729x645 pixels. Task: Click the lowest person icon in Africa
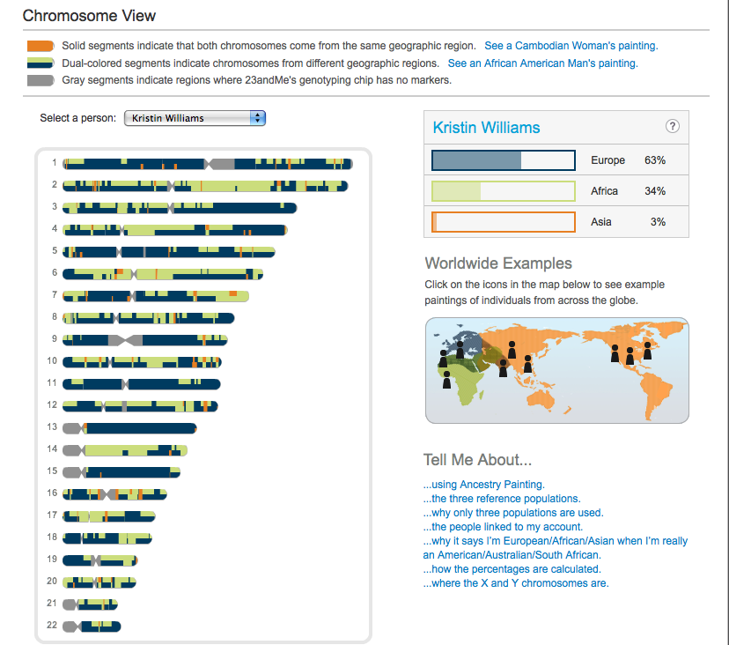pos(447,379)
